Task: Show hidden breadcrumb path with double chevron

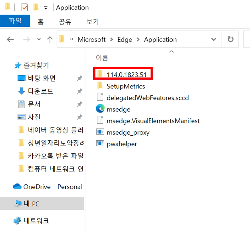Action: point(72,39)
